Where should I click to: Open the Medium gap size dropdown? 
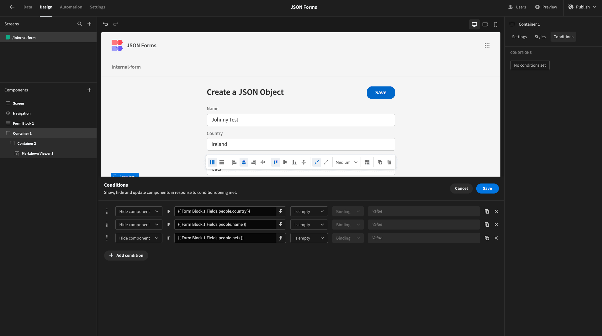[346, 162]
